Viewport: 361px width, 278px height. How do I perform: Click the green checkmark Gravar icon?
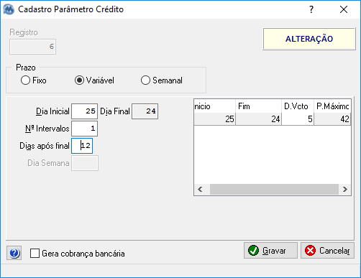click(x=253, y=251)
